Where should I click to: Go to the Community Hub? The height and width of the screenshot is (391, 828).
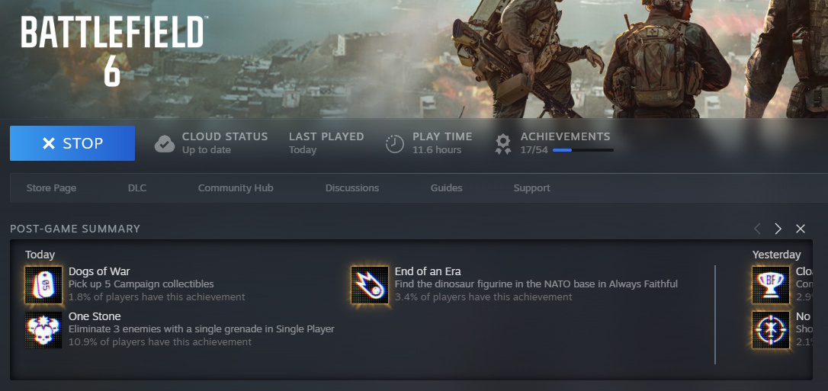236,187
